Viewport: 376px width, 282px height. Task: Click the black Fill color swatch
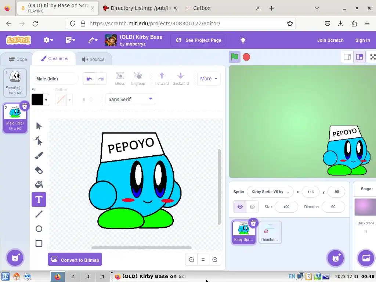point(37,100)
